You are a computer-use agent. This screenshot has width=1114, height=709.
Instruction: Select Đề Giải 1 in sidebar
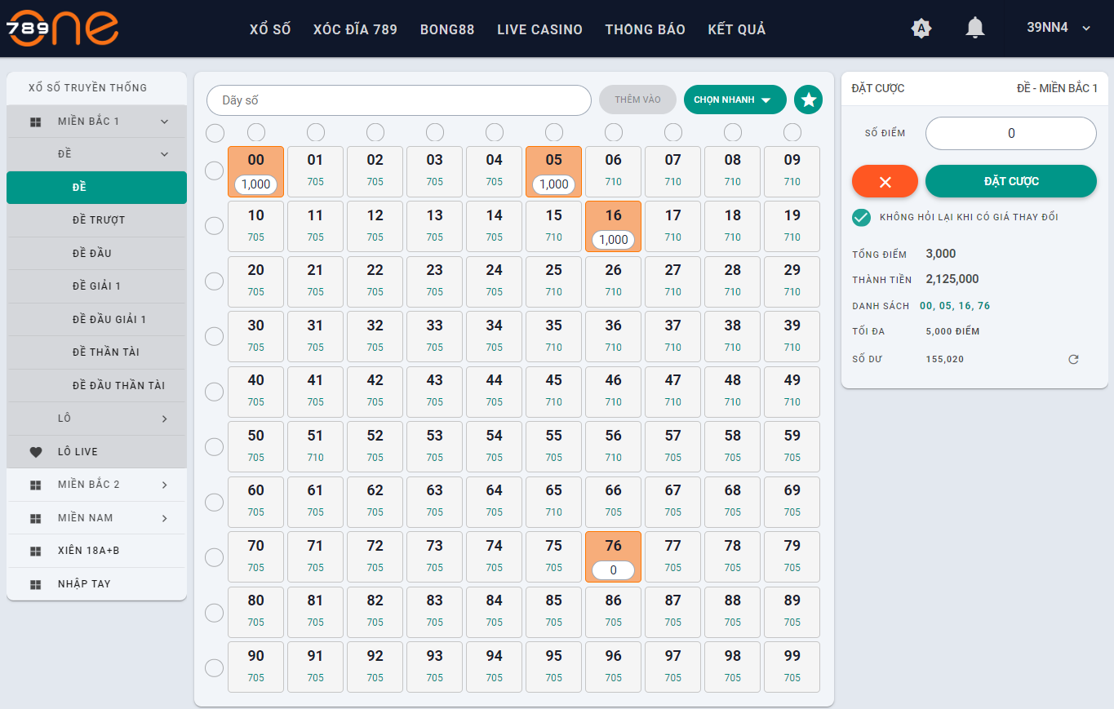[96, 286]
